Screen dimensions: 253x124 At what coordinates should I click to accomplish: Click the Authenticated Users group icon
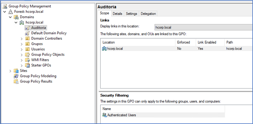click(x=104, y=115)
